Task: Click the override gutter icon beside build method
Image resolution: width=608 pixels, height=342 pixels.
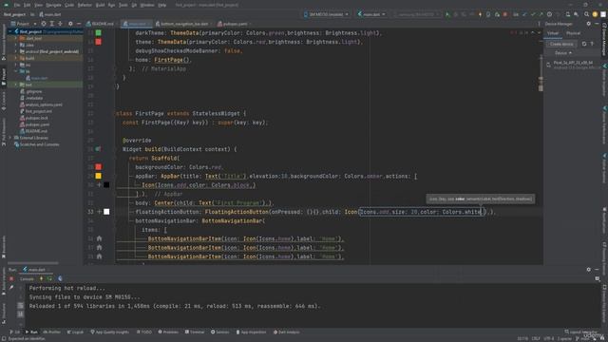Action: (99, 149)
